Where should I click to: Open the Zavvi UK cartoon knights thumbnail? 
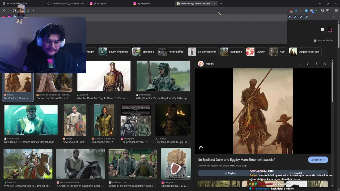point(28,164)
